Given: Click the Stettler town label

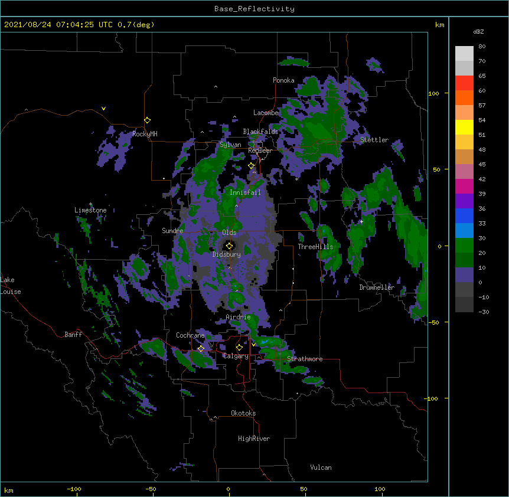Looking at the screenshot, I should coord(374,140).
